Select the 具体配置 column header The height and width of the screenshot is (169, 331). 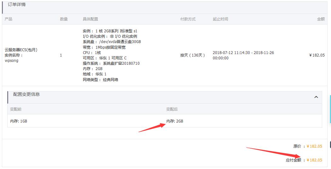tap(90, 19)
